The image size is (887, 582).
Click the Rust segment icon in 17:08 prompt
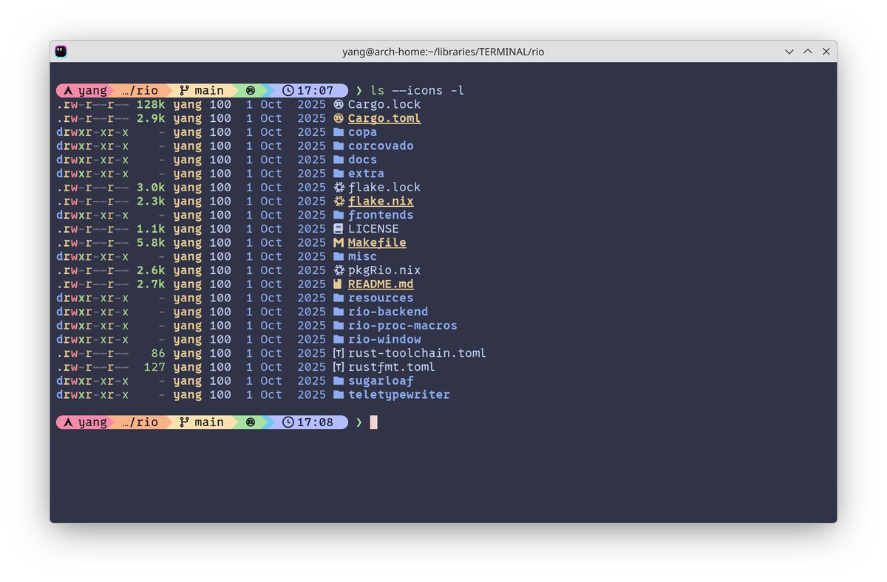[x=251, y=422]
